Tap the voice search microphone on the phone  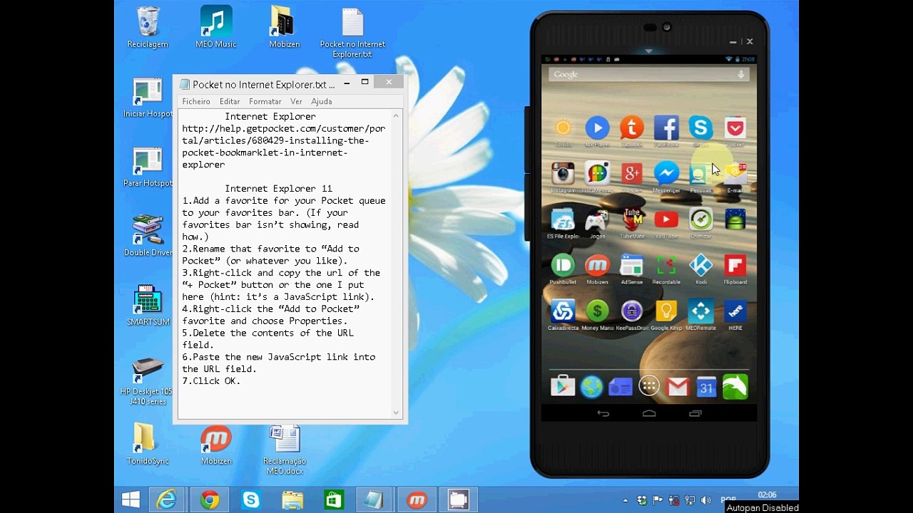pos(741,74)
